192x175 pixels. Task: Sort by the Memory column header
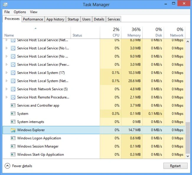(x=132, y=33)
